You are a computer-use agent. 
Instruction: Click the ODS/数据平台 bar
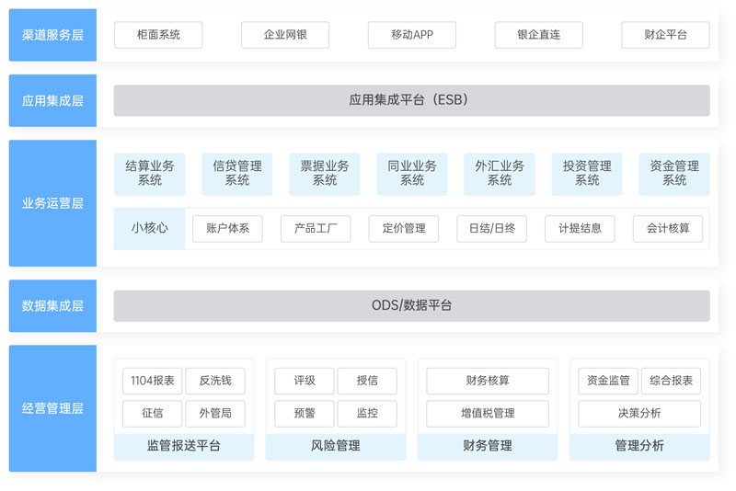411,305
